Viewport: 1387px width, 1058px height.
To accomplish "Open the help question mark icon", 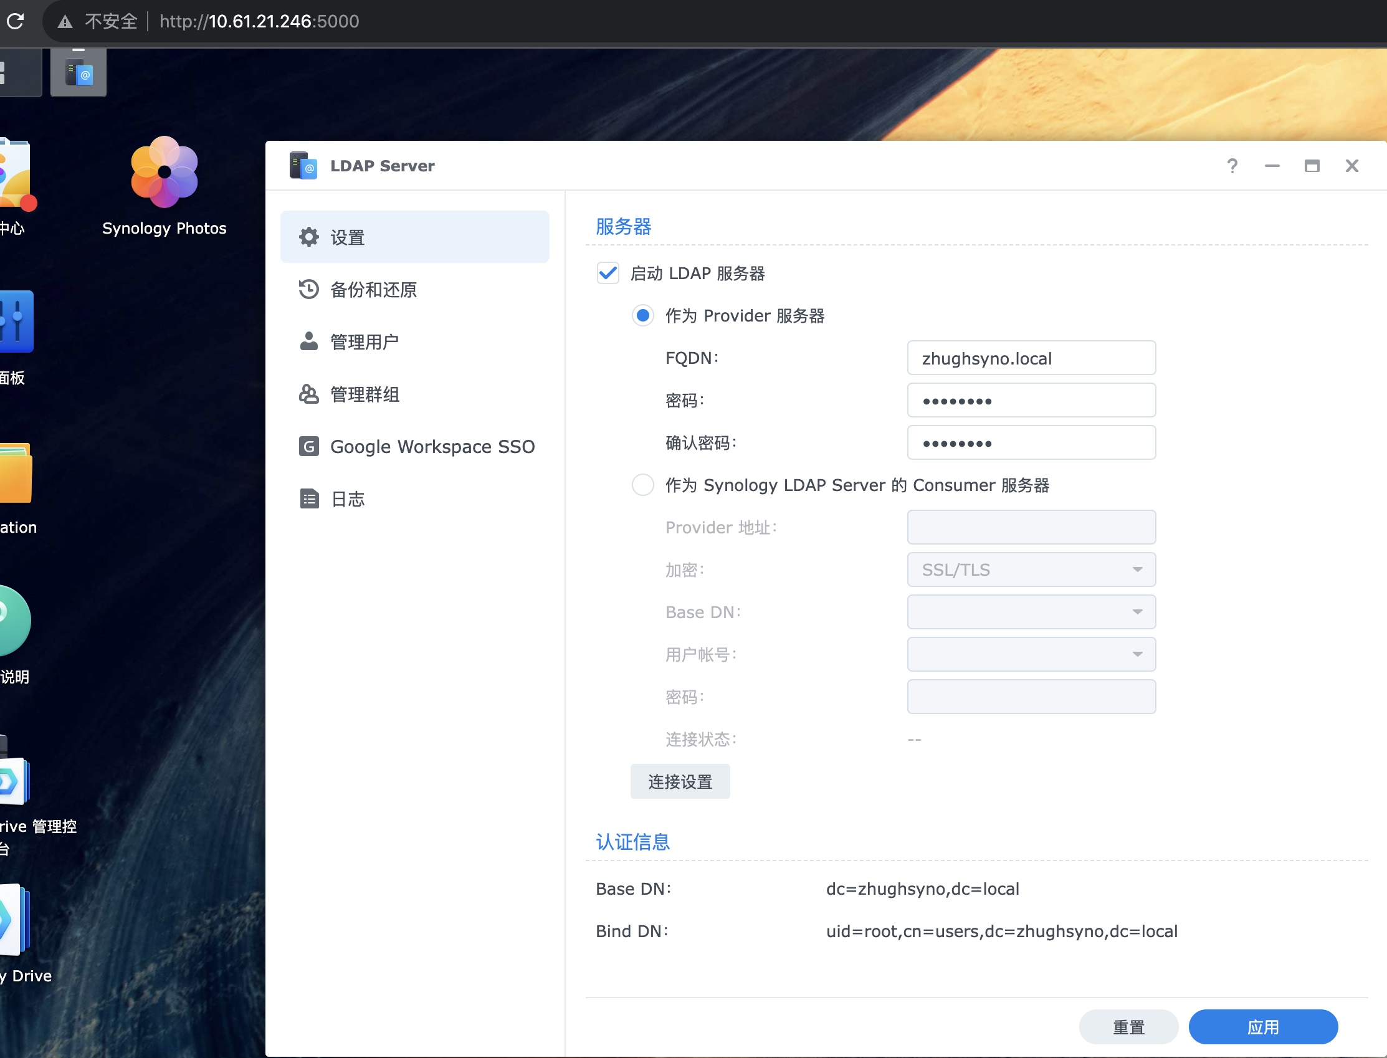I will tap(1232, 166).
